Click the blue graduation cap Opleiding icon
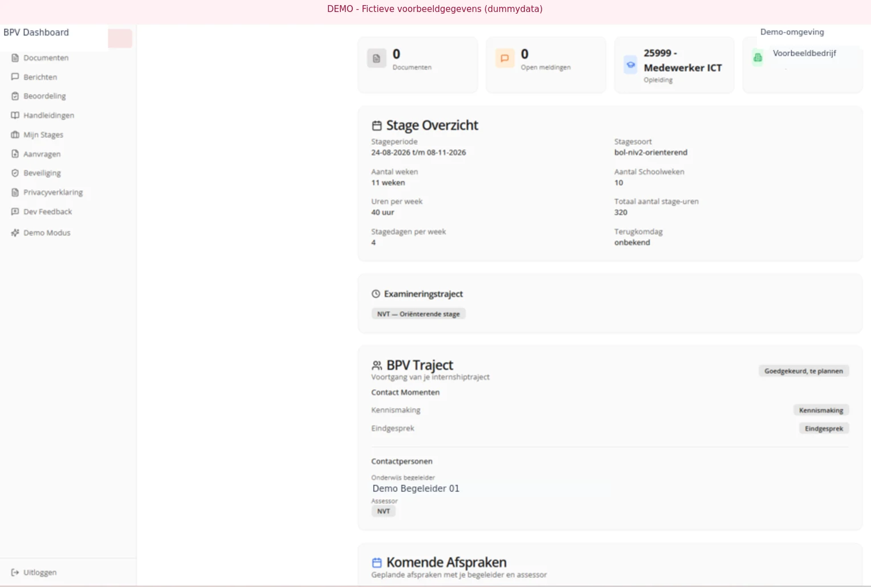Viewport: 871px width, 587px height. click(x=630, y=65)
